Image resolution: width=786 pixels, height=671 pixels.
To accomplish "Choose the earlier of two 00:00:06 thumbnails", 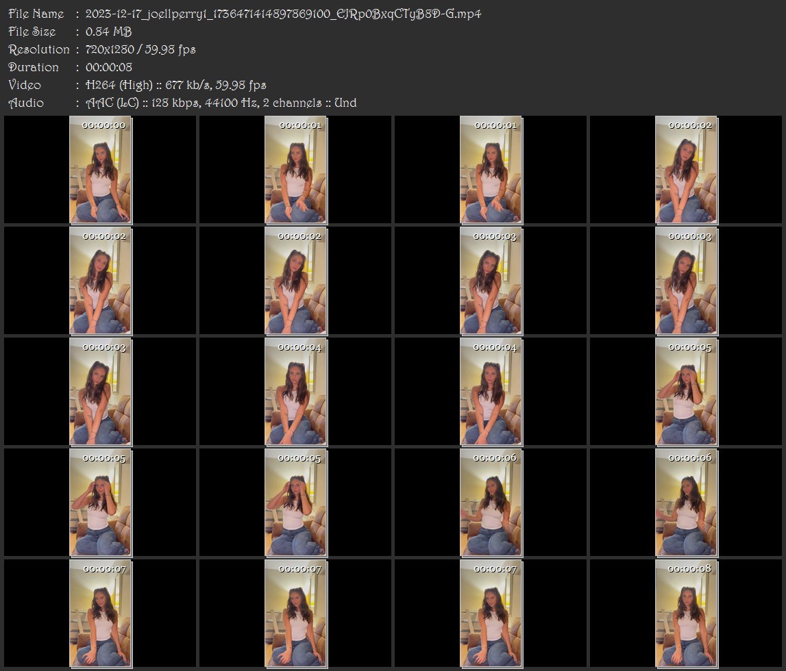I will (491, 503).
